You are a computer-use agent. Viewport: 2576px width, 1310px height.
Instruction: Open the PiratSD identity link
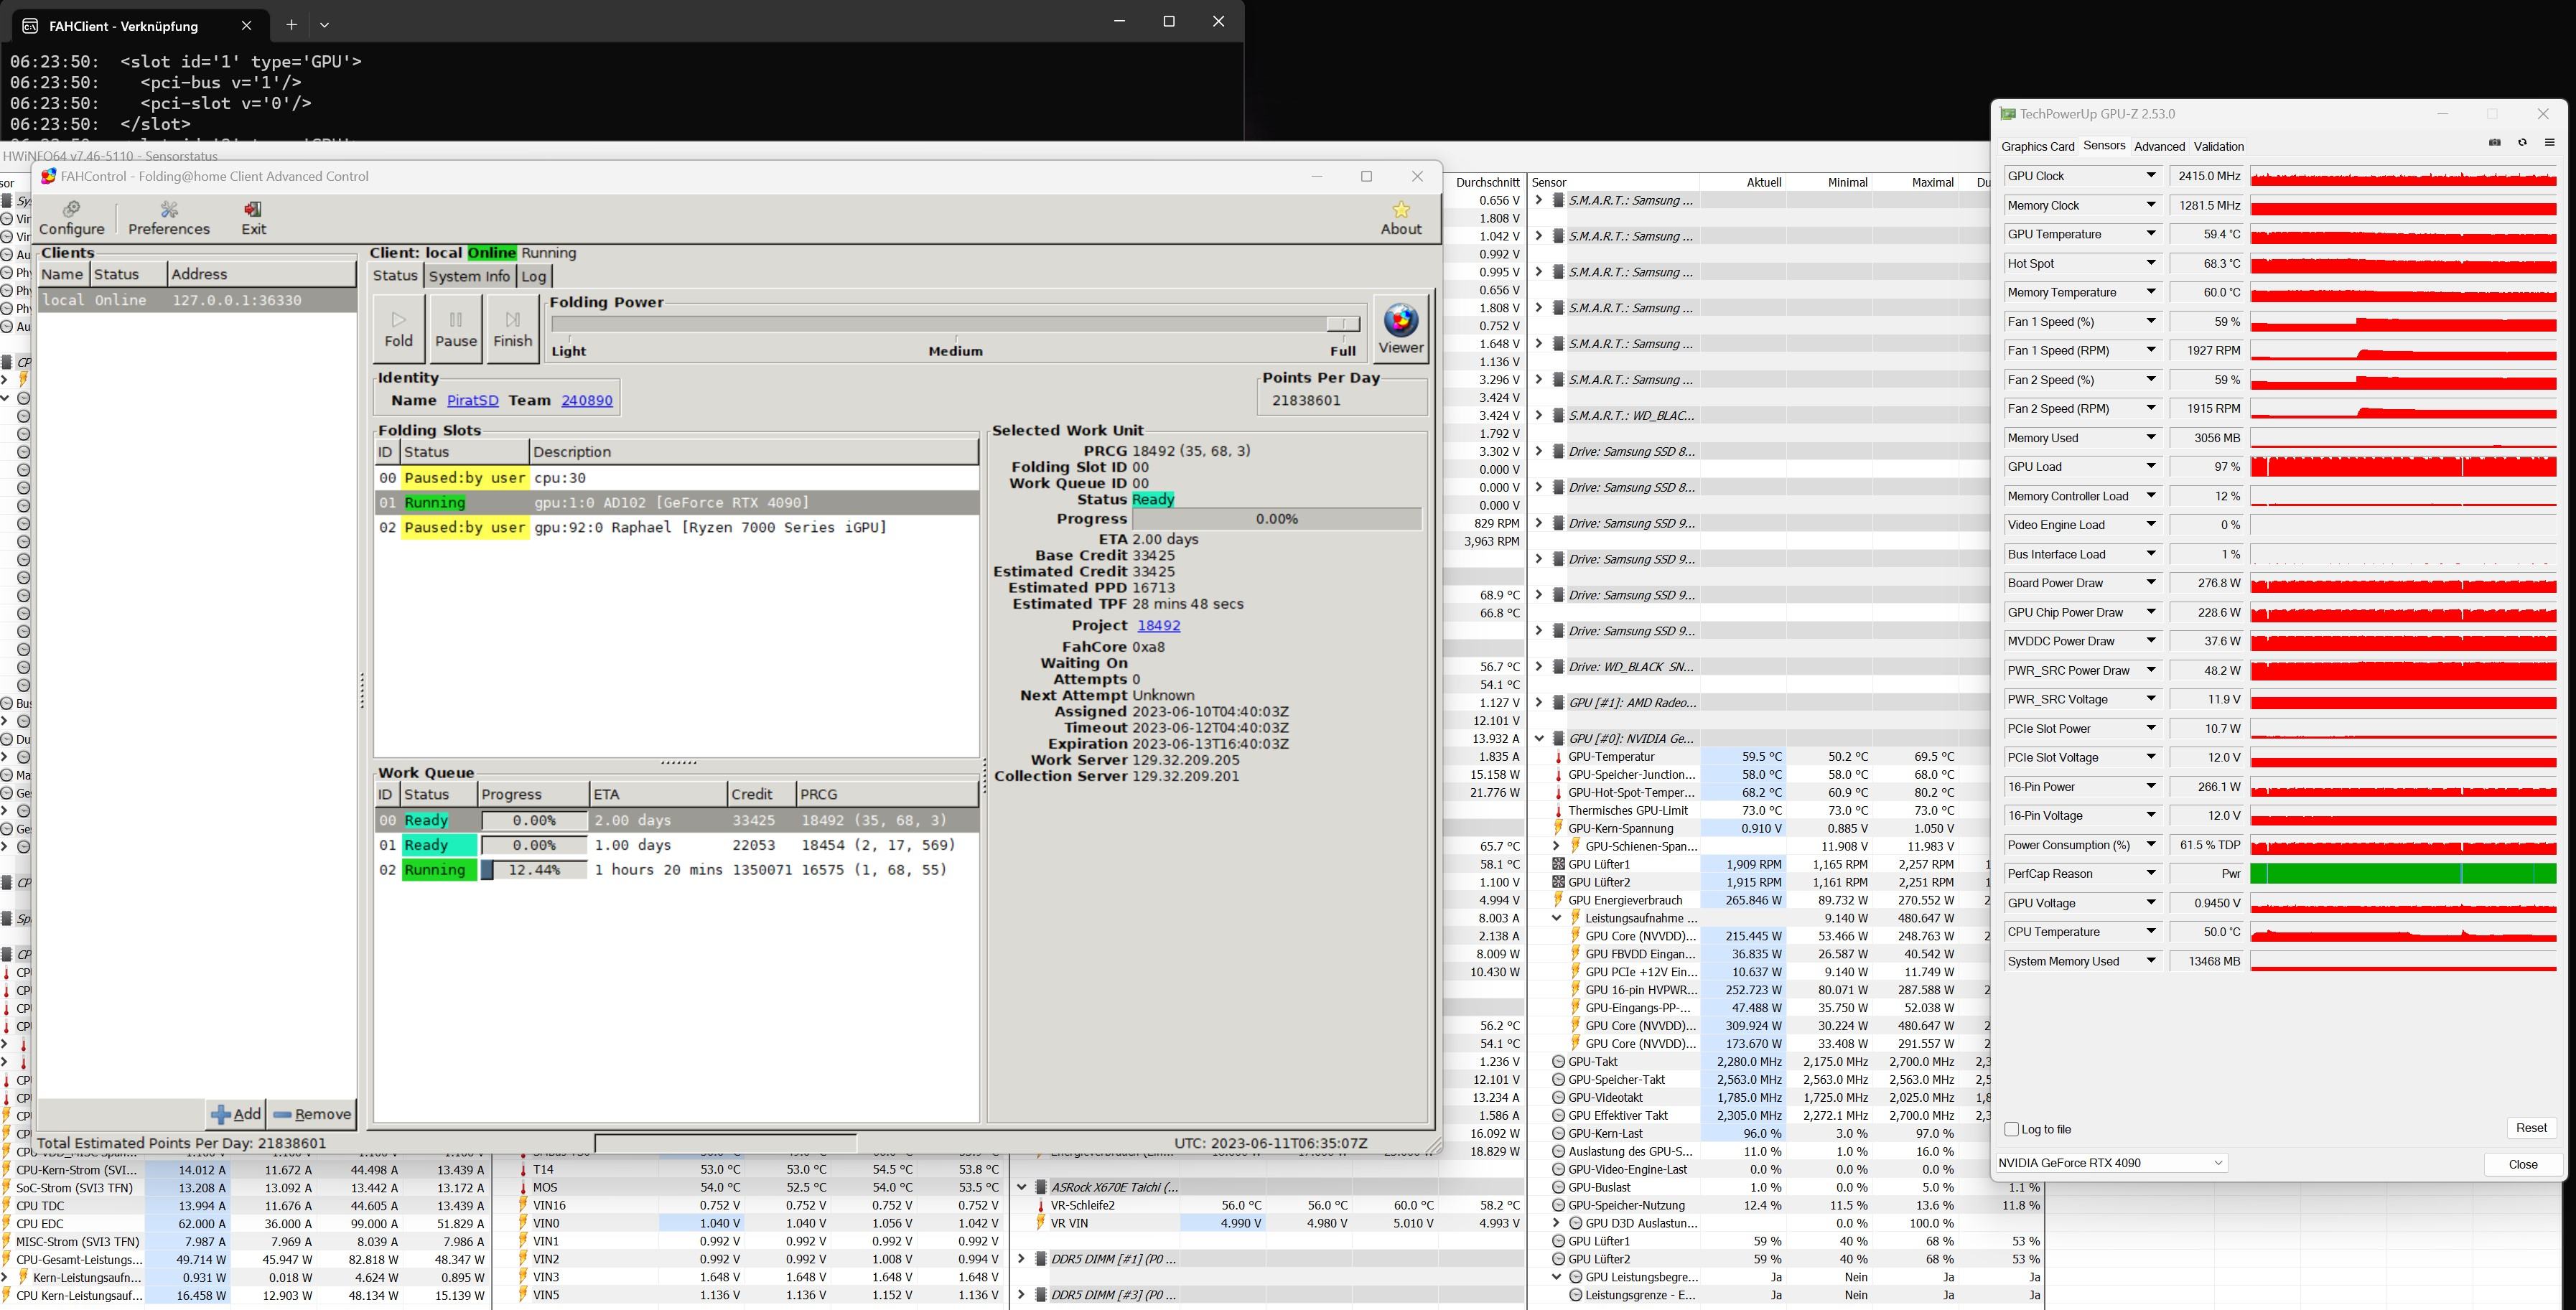(x=472, y=400)
